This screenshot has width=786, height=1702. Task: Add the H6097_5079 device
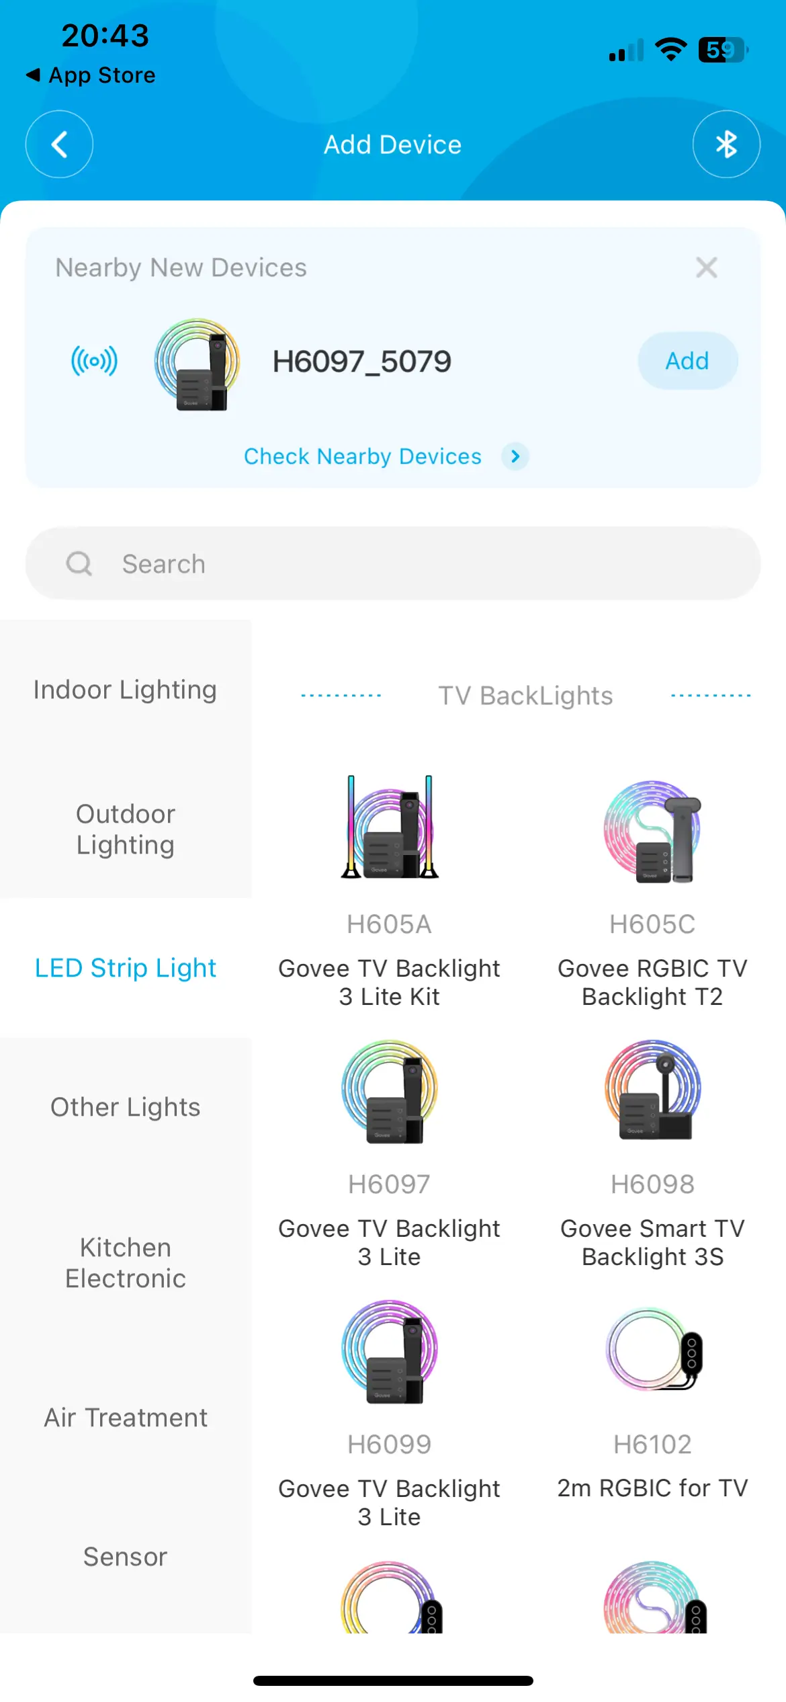687,361
